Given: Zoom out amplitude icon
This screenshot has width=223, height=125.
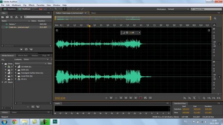Looking at the screenshot, I should coord(190,98).
